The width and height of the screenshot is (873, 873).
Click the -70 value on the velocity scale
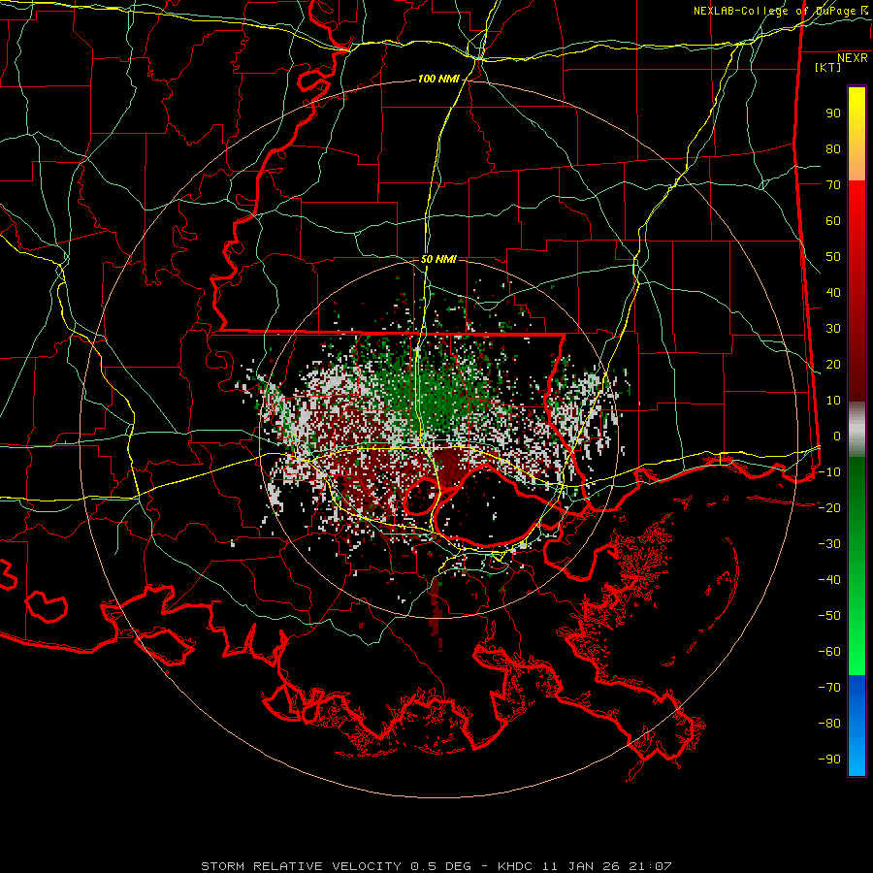click(829, 688)
